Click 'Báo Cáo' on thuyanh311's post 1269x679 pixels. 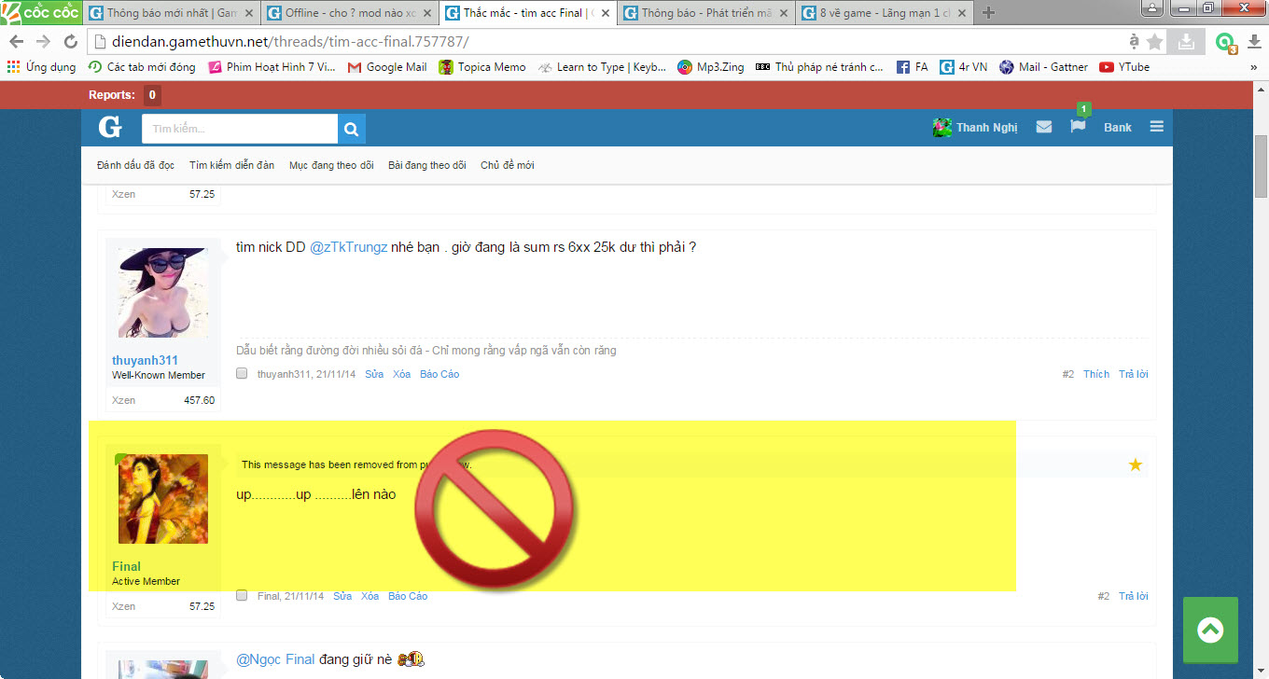[439, 374]
